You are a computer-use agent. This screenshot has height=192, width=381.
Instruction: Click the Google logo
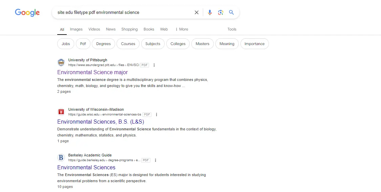(27, 13)
